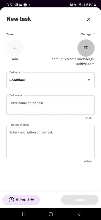This screenshot has height=220, width=101.
Task: Tap the Create button
Action: pos(80,200)
